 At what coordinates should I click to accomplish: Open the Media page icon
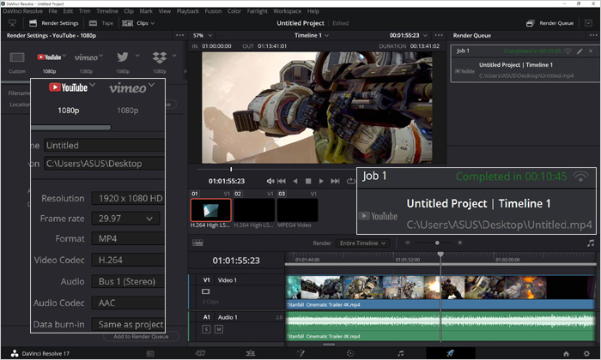point(150,353)
